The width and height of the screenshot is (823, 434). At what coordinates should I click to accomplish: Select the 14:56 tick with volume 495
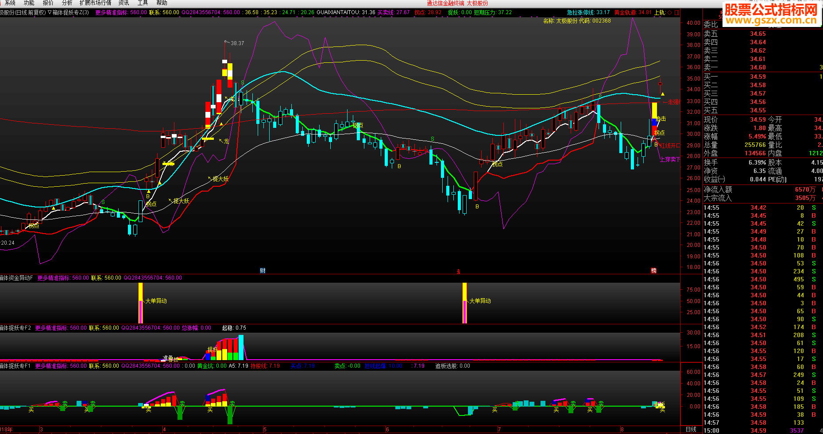point(762,279)
